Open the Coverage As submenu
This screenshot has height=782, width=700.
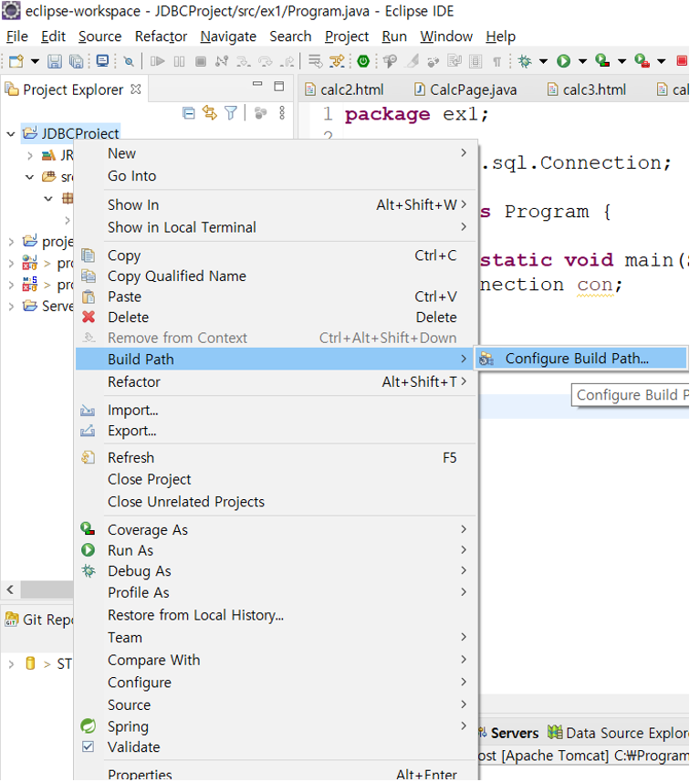tap(276, 529)
